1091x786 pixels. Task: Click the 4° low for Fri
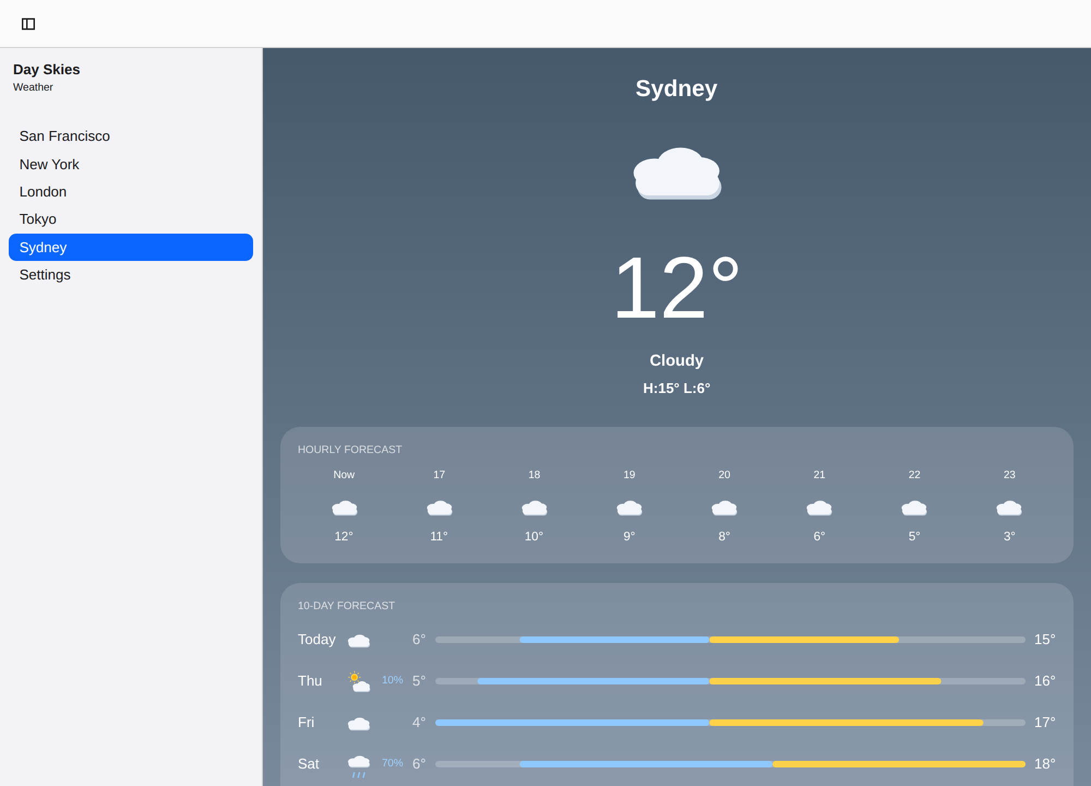click(x=419, y=722)
